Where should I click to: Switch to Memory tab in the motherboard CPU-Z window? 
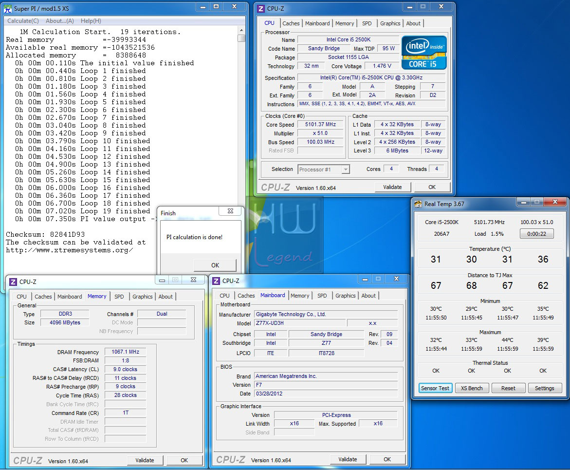point(300,296)
